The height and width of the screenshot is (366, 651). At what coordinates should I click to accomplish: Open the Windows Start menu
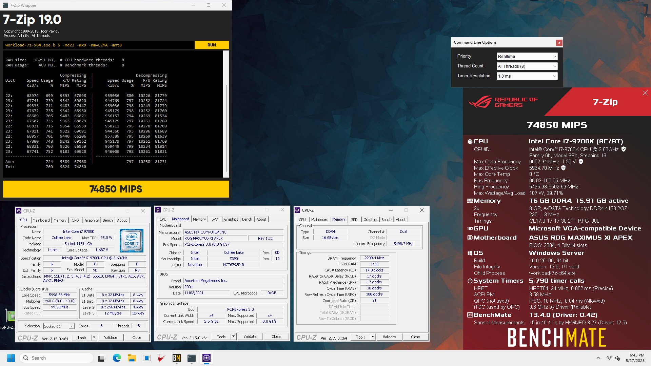click(11, 358)
